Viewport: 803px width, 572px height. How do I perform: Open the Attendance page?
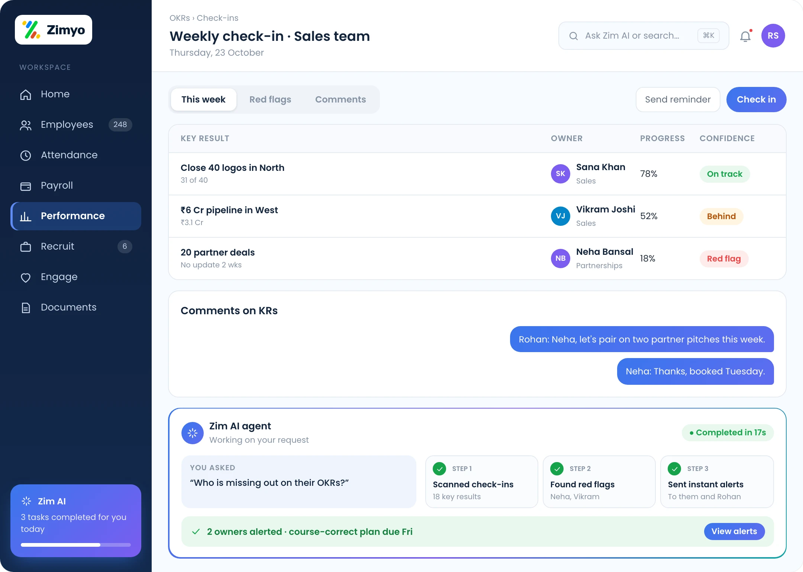[76, 155]
